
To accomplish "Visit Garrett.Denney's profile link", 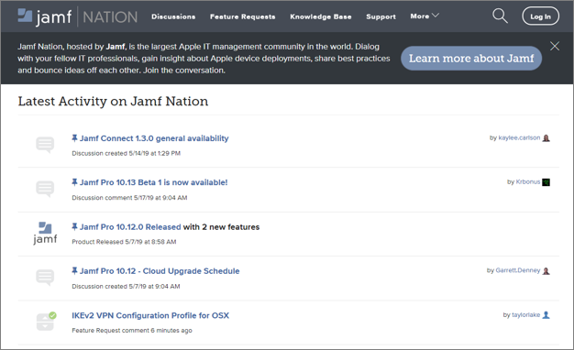I will 518,270.
